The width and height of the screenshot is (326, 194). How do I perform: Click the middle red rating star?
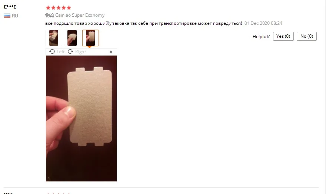pyautogui.click(x=59, y=8)
